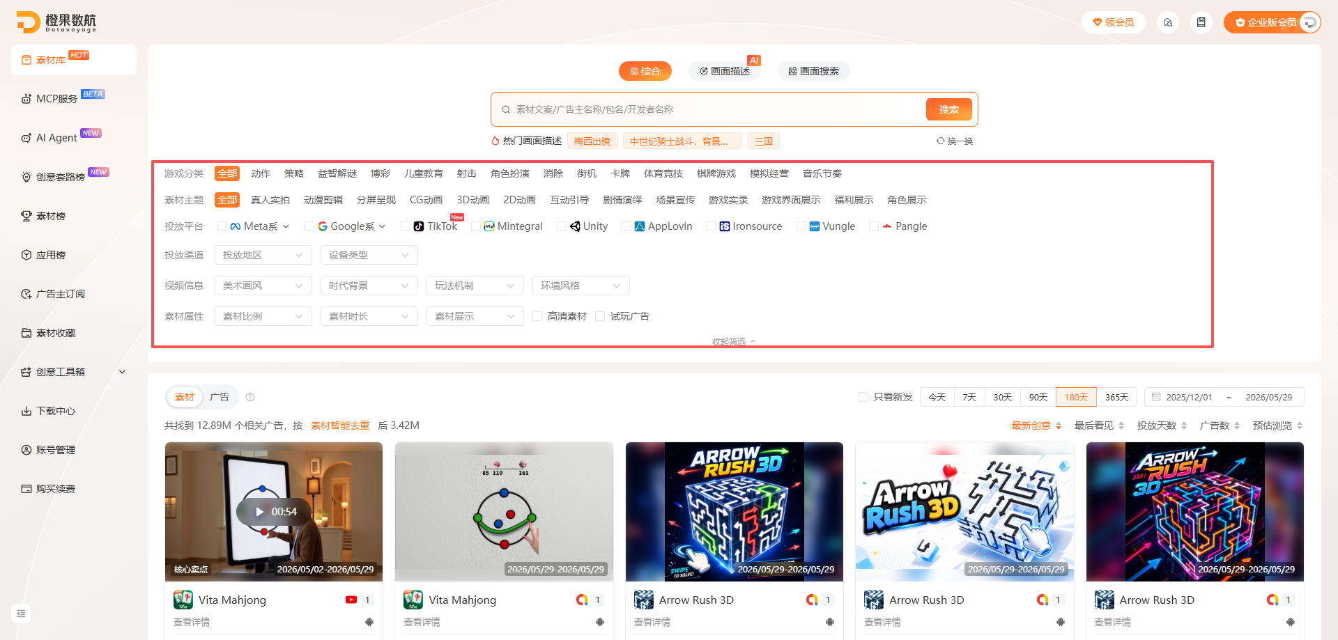The width and height of the screenshot is (1338, 640).
Task: Click the 换一换 refresh icon
Action: click(941, 141)
